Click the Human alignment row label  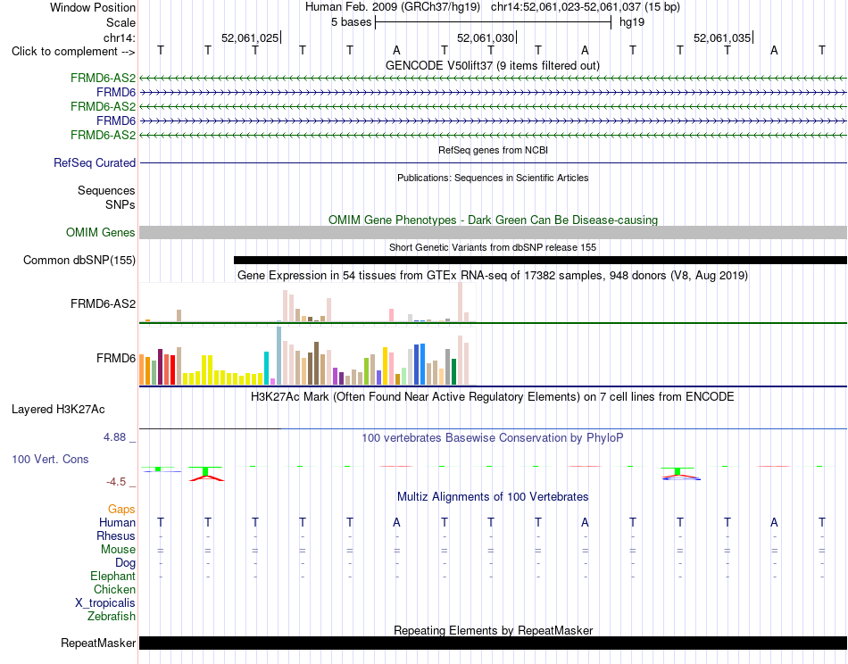[117, 522]
